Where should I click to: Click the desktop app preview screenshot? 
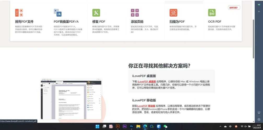tap(71, 99)
